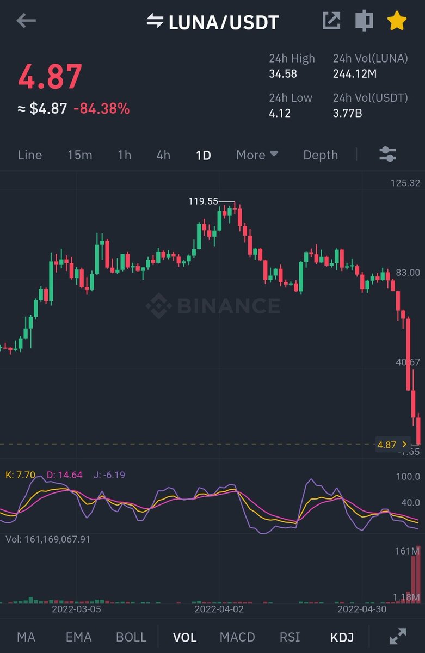Toggle the VOL sub-indicator
The width and height of the screenshot is (425, 653).
click(184, 637)
